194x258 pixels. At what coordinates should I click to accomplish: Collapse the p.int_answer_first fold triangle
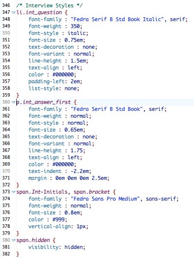(14, 102)
